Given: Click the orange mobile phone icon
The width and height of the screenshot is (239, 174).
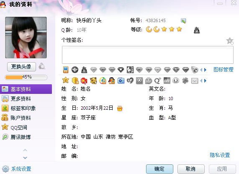Looking at the screenshot, I should (x=66, y=70).
